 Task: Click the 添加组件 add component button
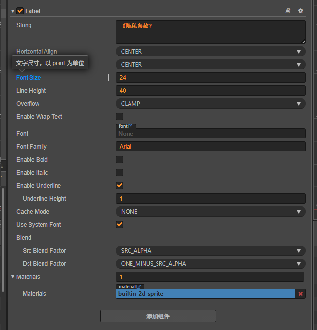(x=158, y=316)
